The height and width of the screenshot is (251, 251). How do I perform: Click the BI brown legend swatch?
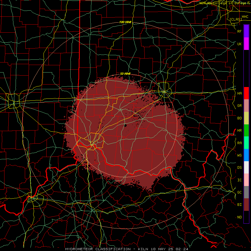tap(246, 205)
